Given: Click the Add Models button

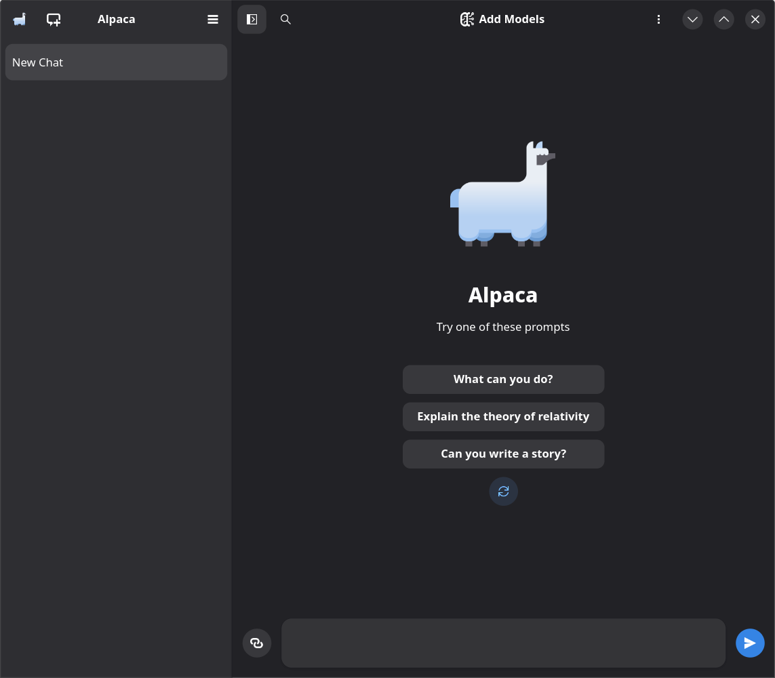Looking at the screenshot, I should (x=502, y=19).
